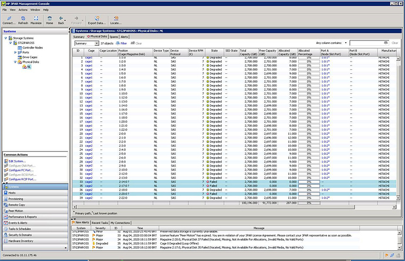Open Performance & Reports section
405x261 pixels.
pos(35,217)
